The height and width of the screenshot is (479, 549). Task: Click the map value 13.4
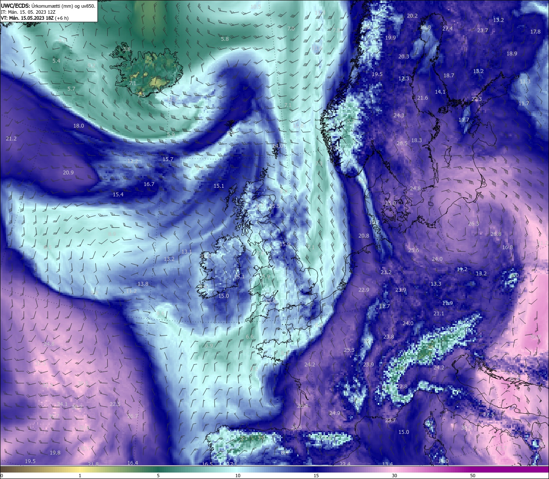point(387,464)
